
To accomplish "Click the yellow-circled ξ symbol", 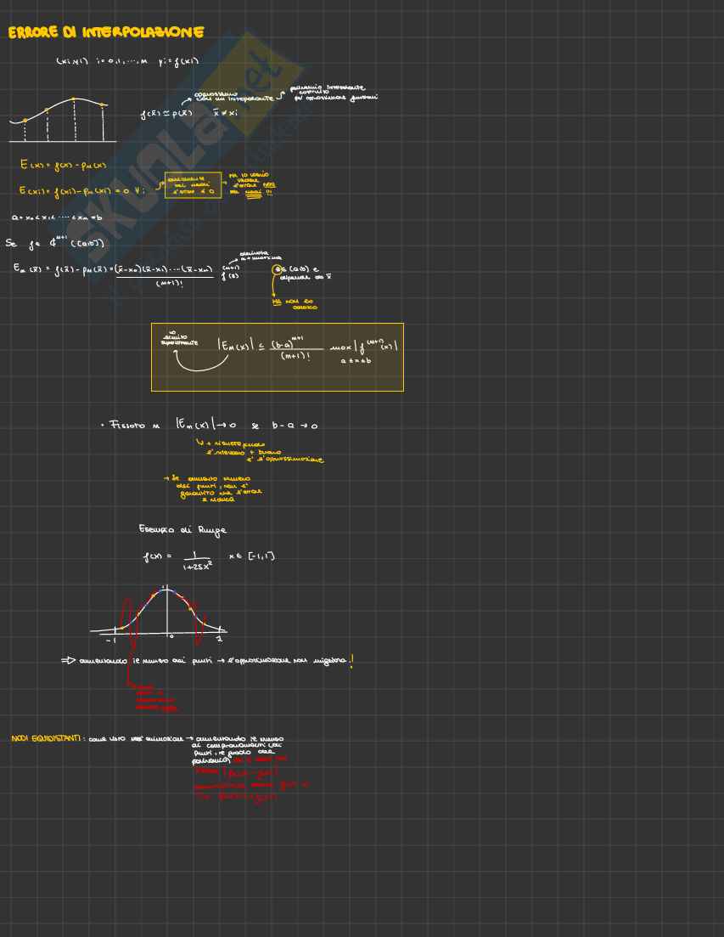I will click(277, 270).
